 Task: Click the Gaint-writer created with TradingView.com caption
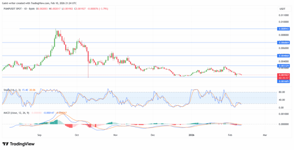39,3
